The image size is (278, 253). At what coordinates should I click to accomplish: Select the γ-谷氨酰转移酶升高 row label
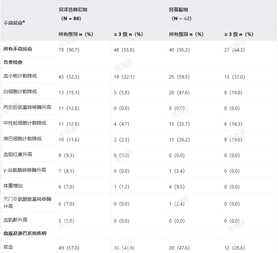[x=25, y=170]
